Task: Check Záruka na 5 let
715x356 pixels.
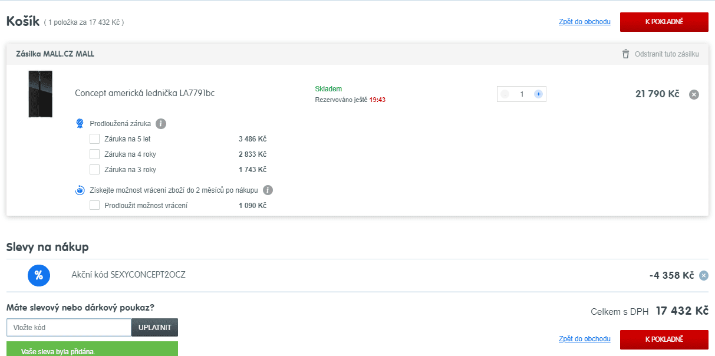Action: click(x=94, y=139)
